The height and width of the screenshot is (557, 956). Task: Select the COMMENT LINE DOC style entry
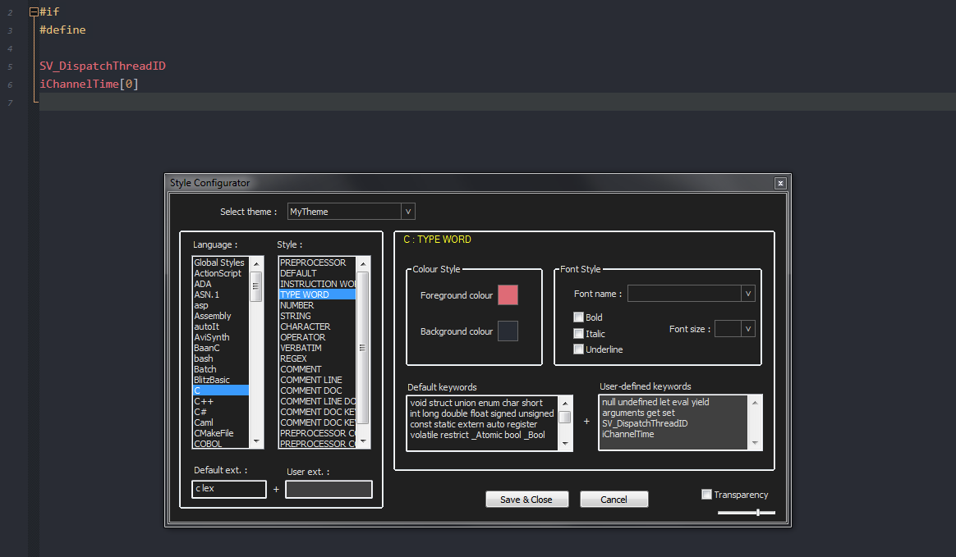point(318,401)
